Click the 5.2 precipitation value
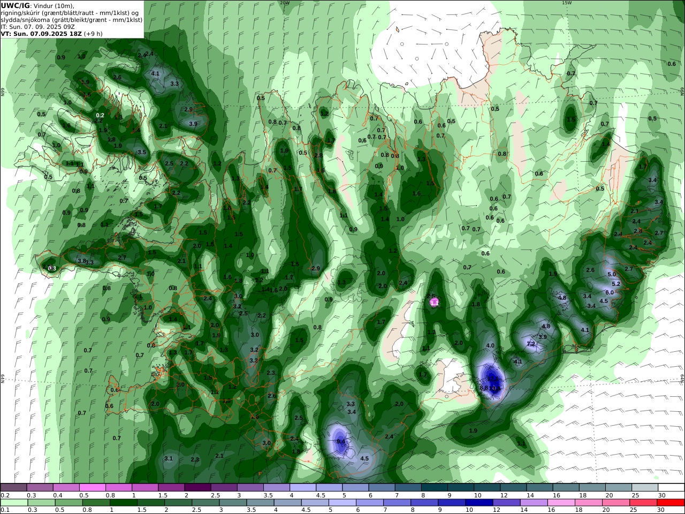 615,284
